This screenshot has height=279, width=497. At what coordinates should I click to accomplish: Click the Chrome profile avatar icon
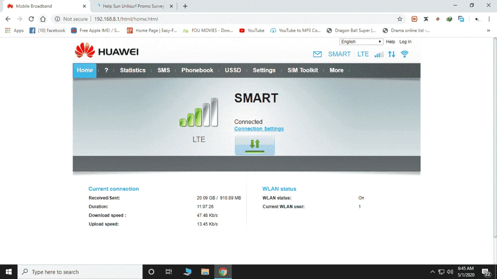[x=478, y=19]
